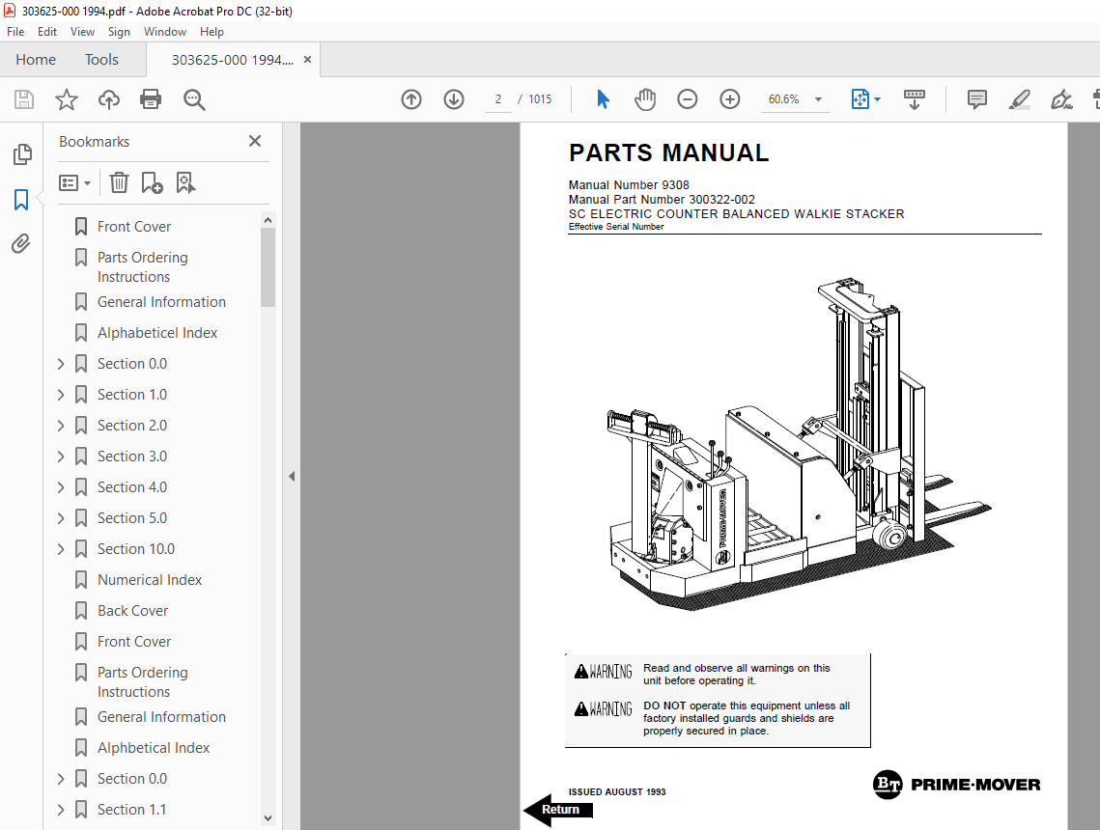Toggle the Bookmarks panel icon

pos(21,199)
